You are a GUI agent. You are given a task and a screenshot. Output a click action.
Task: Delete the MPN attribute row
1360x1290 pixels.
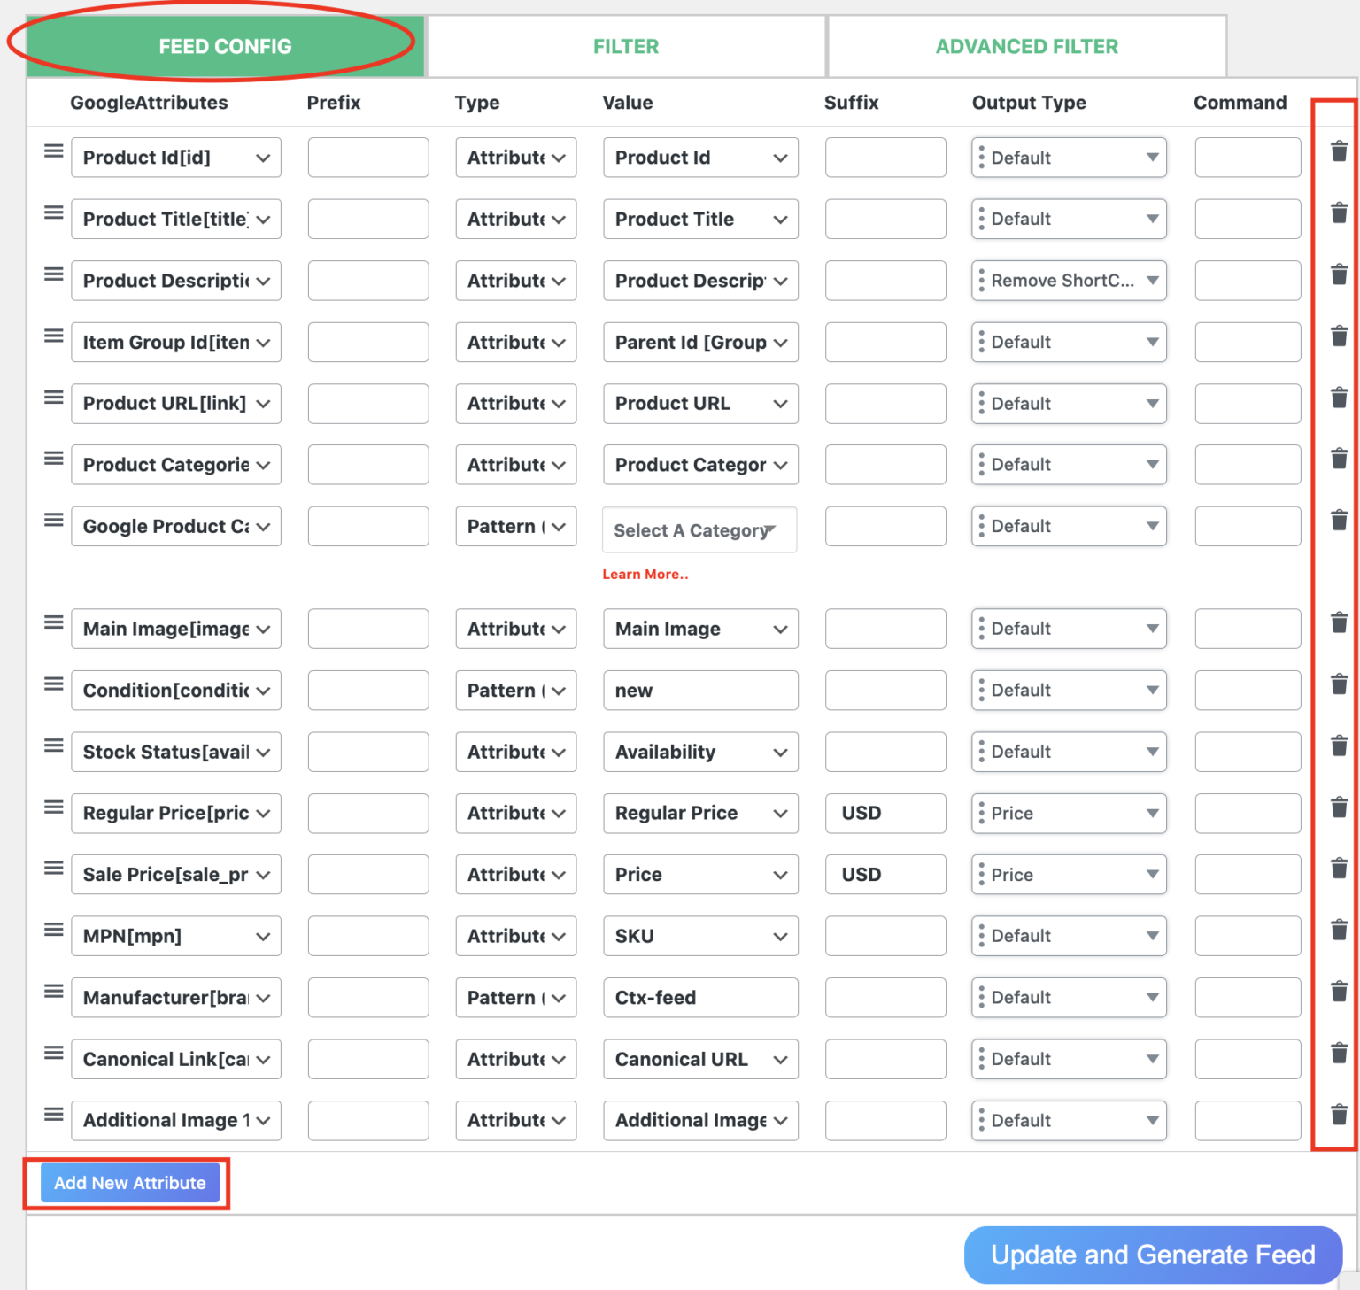(x=1339, y=930)
